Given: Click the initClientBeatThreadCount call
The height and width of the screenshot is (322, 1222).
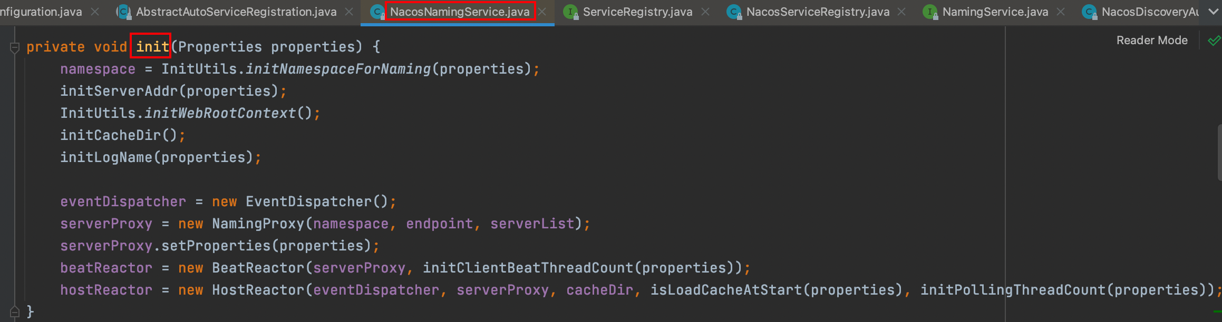Looking at the screenshot, I should click(528, 268).
